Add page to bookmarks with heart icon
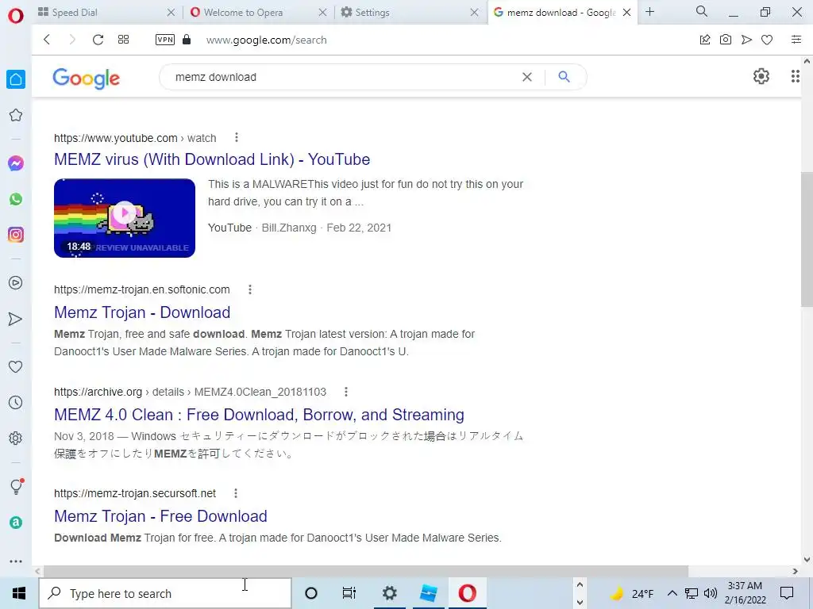Image resolution: width=813 pixels, height=609 pixels. click(767, 40)
